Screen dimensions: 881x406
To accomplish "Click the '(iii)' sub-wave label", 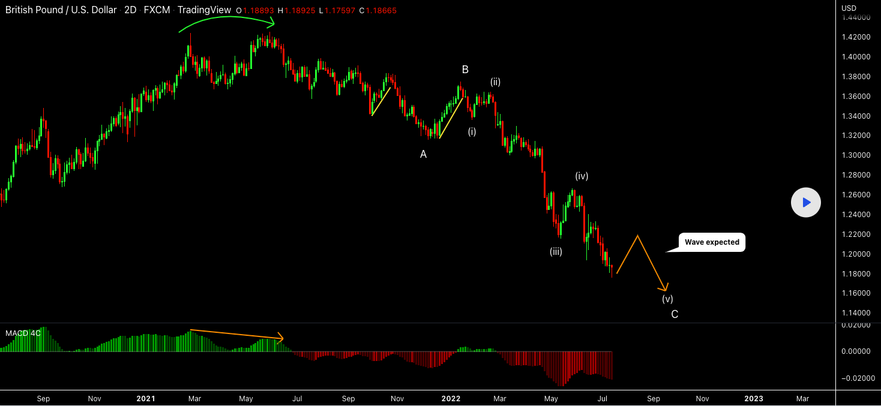I will point(556,252).
